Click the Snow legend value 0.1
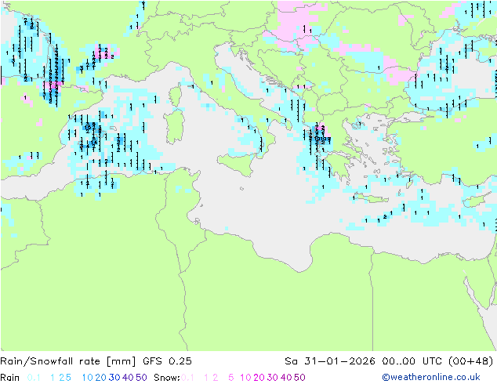497x384 pixels. (187, 378)
